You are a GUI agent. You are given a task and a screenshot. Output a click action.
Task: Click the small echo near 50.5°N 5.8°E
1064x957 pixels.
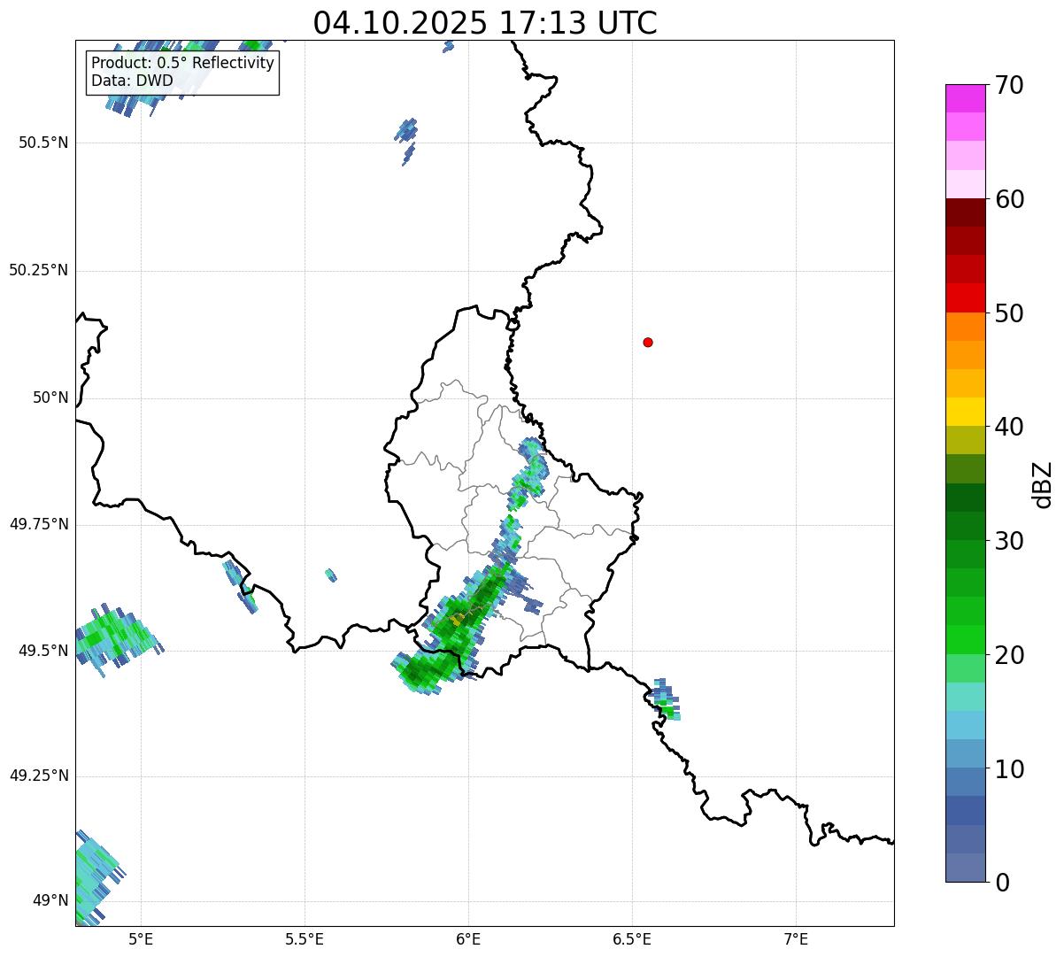click(x=405, y=140)
